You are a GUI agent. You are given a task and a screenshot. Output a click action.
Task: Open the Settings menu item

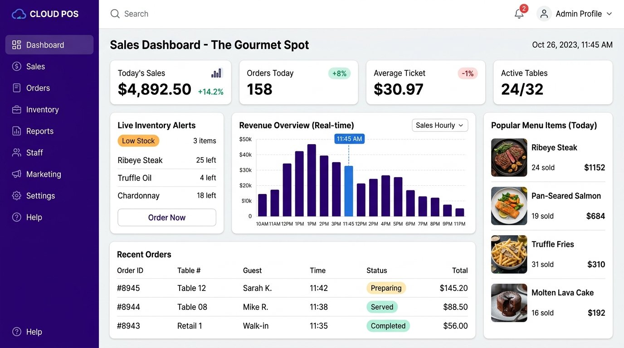[49, 196]
